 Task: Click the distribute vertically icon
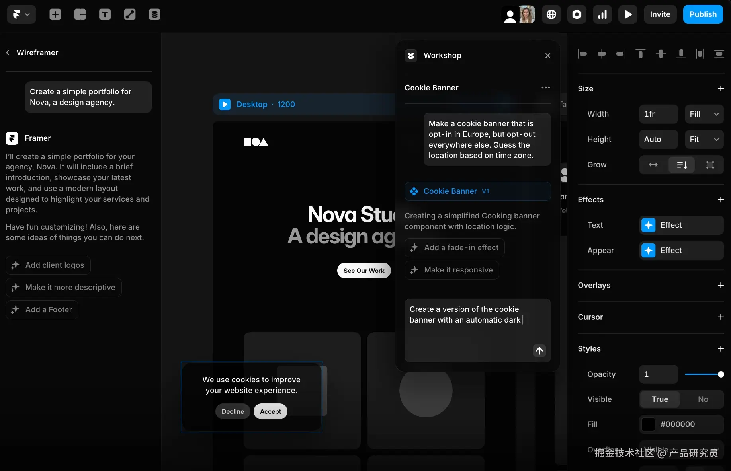[x=719, y=54]
